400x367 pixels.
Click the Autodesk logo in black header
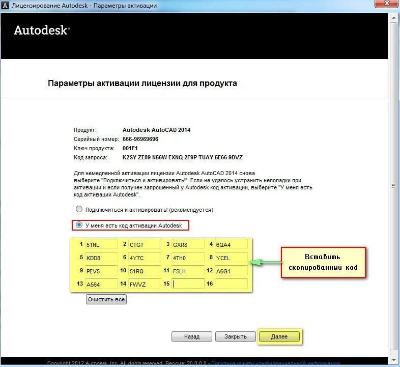(x=42, y=30)
